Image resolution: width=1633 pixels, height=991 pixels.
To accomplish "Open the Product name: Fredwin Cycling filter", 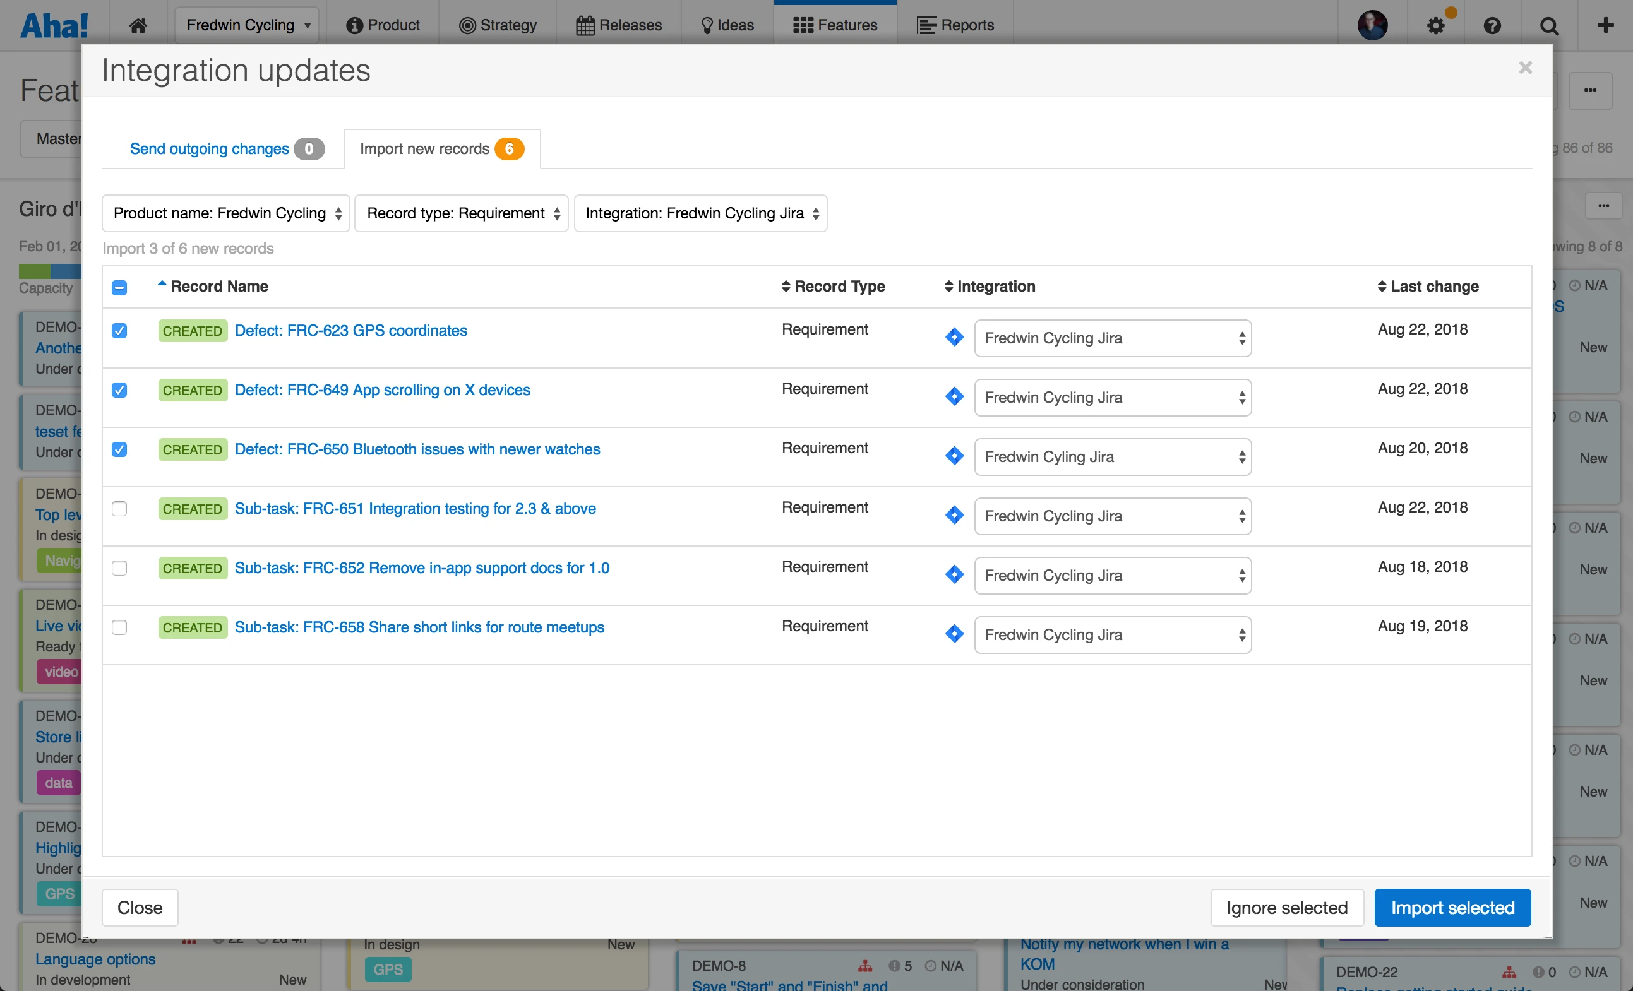I will tap(226, 213).
